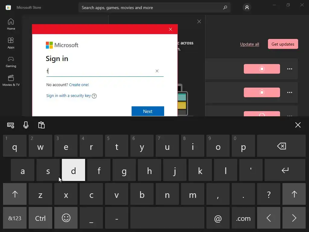Tap the hyphen key
Screen dimensions: 309x232
(116, 218)
